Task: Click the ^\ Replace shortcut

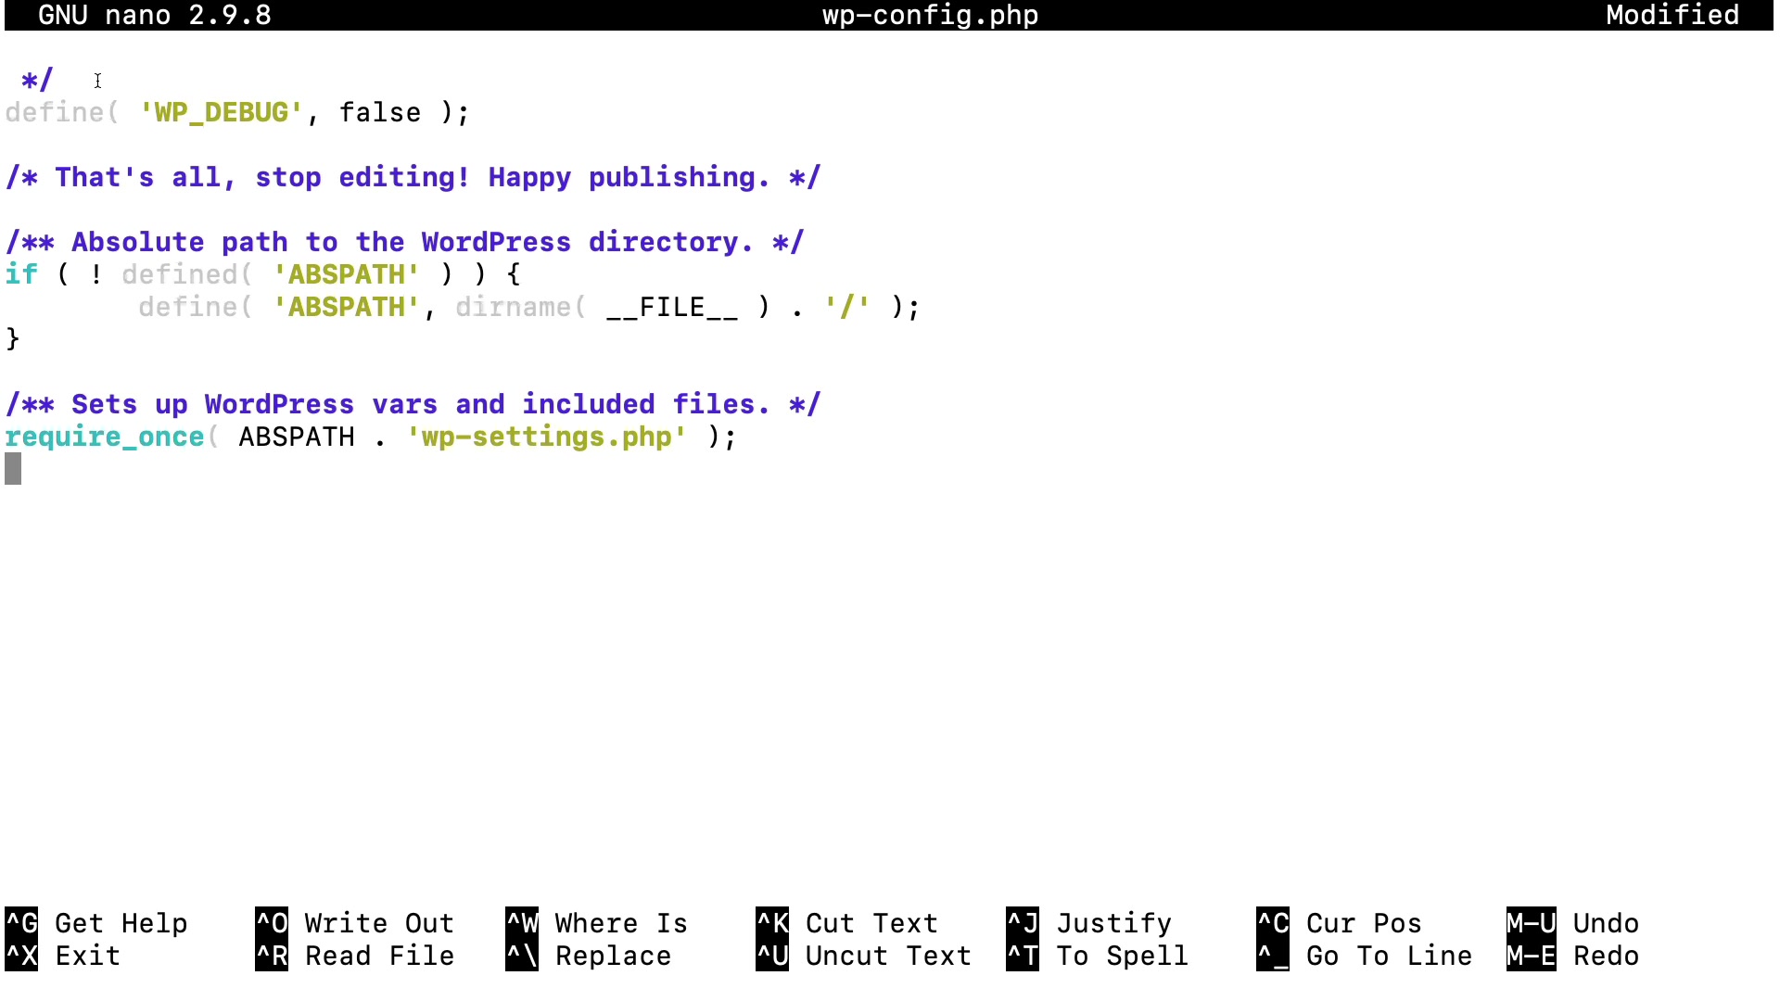Action: click(x=589, y=956)
